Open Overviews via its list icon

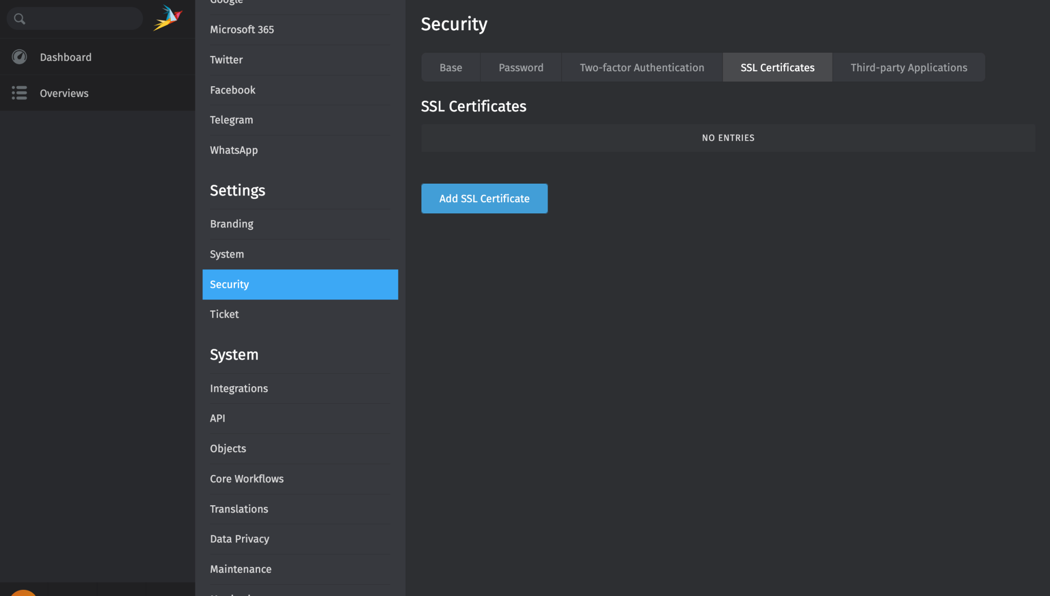coord(19,93)
